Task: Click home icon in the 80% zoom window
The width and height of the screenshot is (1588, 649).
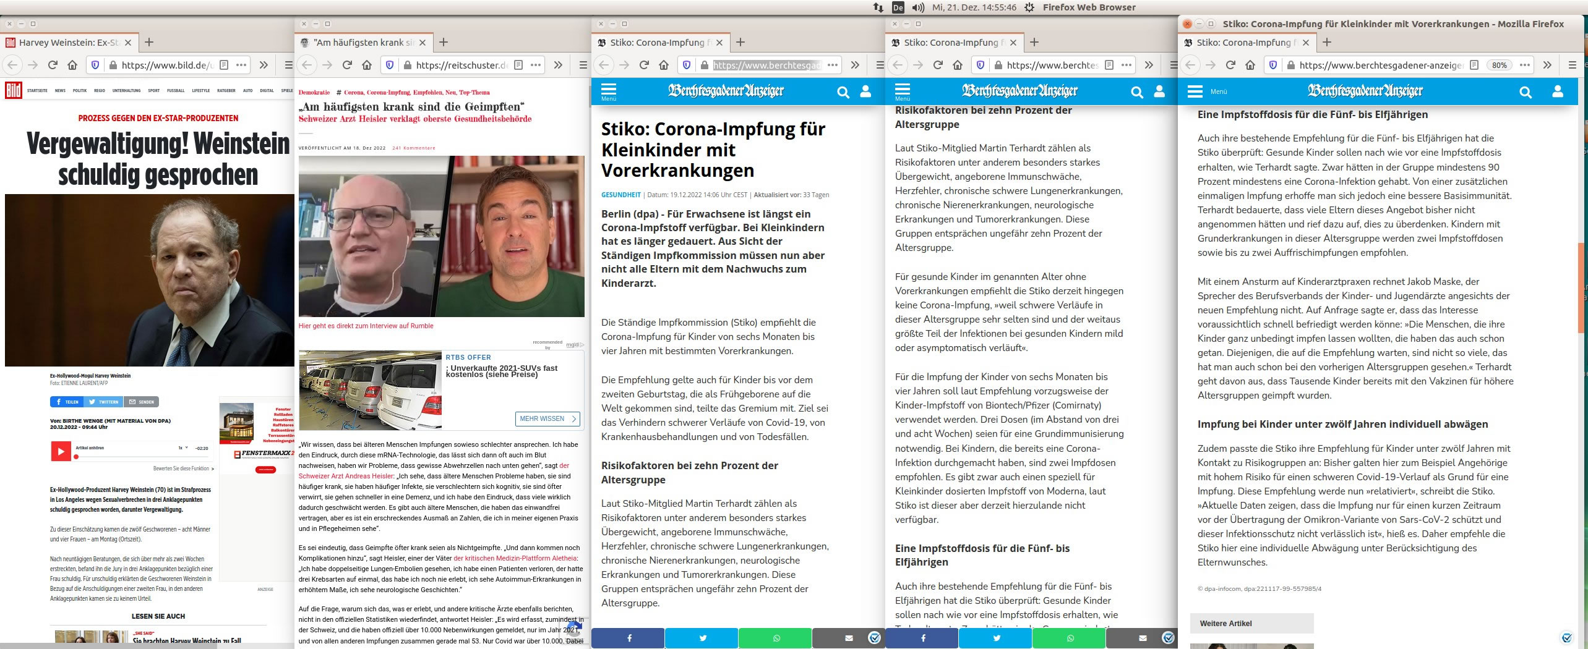Action: click(1250, 65)
